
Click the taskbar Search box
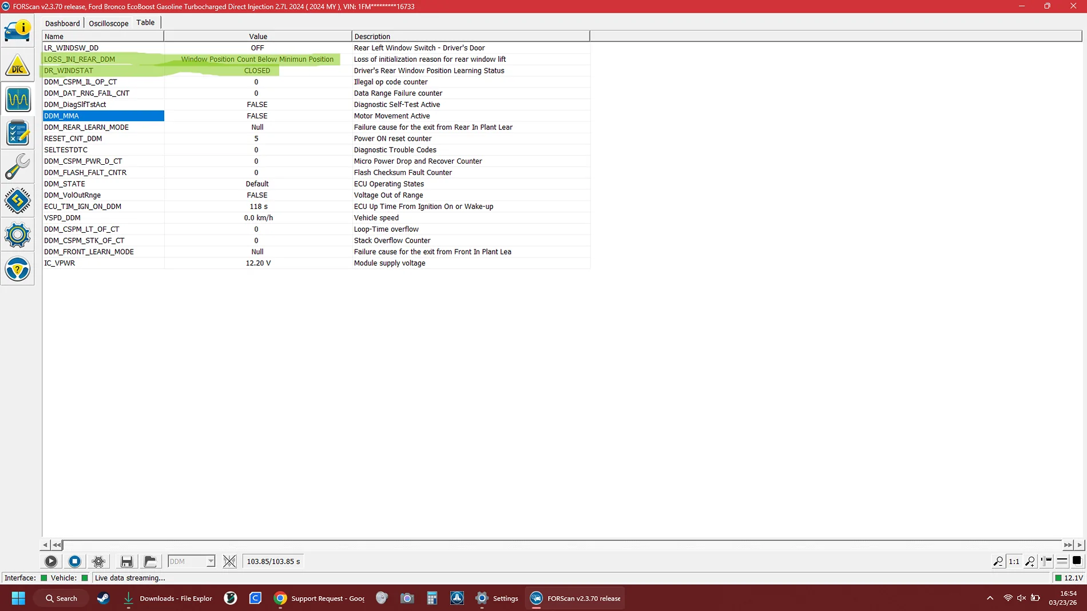click(62, 598)
